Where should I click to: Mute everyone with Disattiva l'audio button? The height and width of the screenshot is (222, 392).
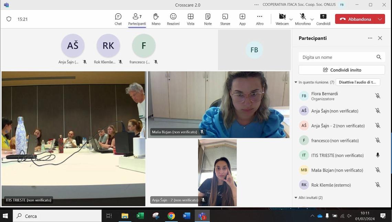(358, 82)
